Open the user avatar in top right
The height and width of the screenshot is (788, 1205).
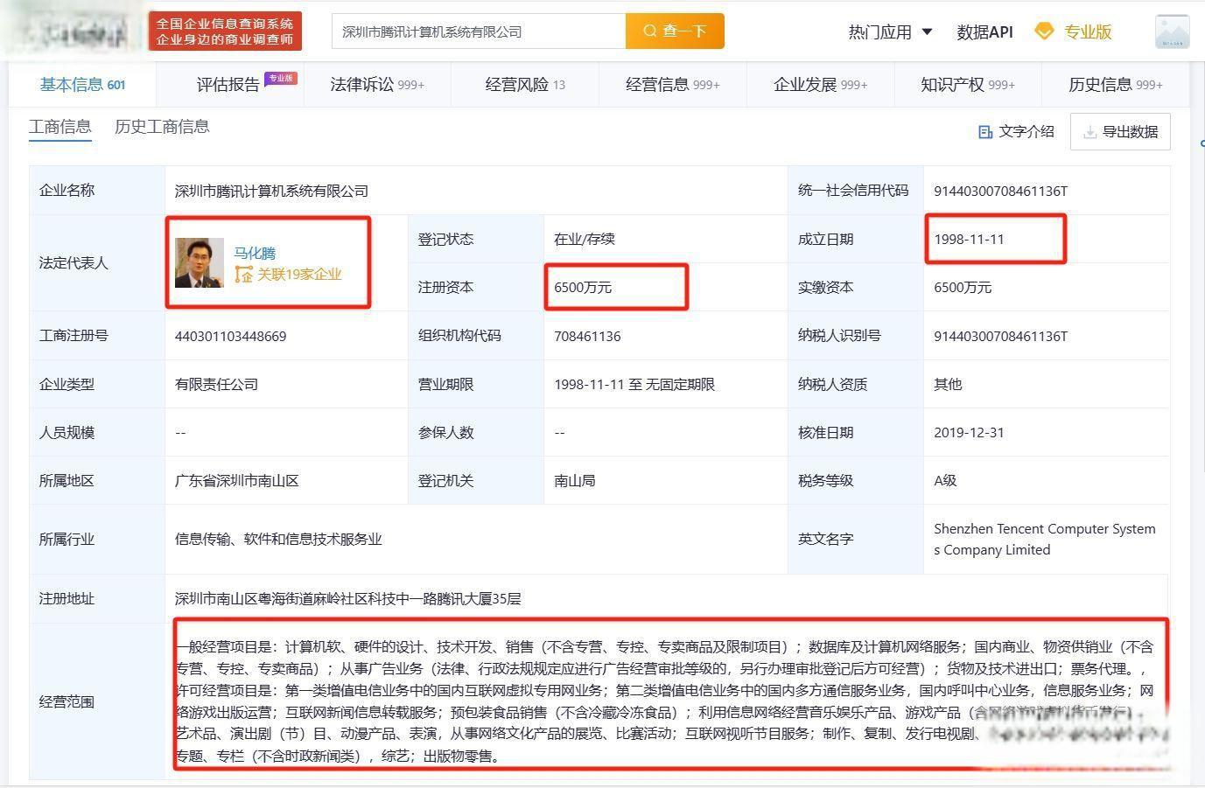tap(1172, 31)
